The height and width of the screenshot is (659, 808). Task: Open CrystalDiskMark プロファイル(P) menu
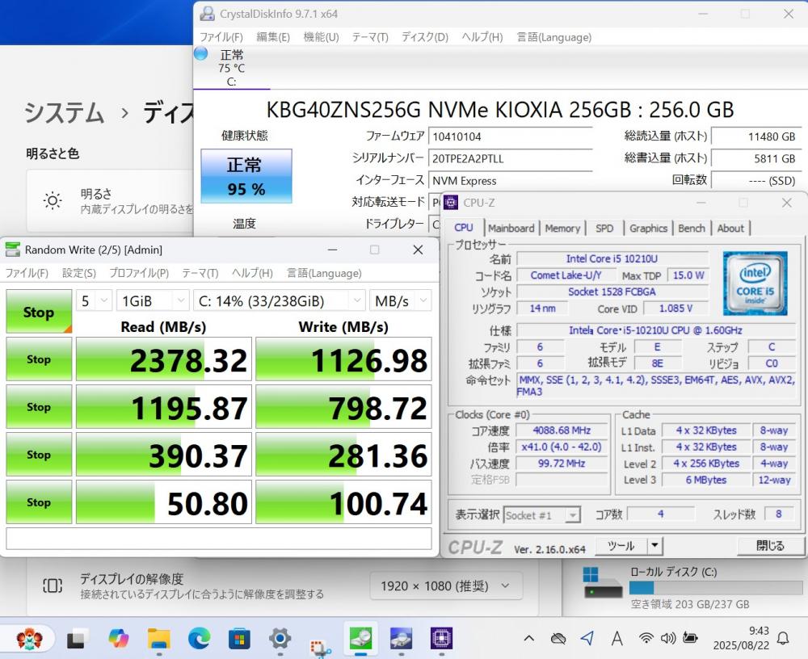point(139,273)
